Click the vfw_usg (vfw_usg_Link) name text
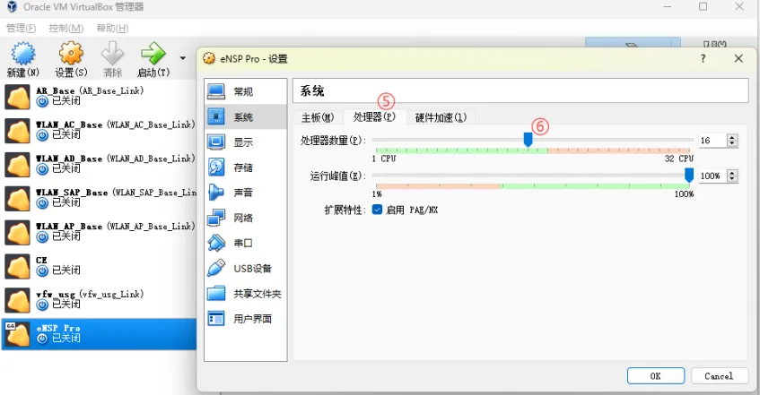 click(x=90, y=294)
